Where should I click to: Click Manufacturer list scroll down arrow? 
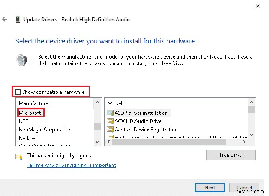coord(98,142)
